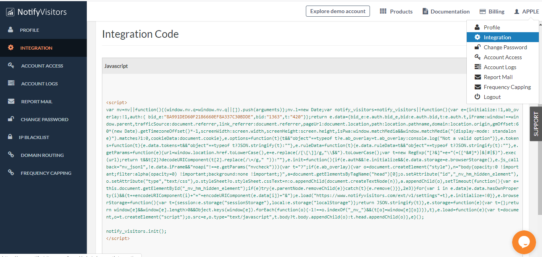Click the Account Logs list icon in sidebar
This screenshot has height=257, width=542.
[x=11, y=83]
